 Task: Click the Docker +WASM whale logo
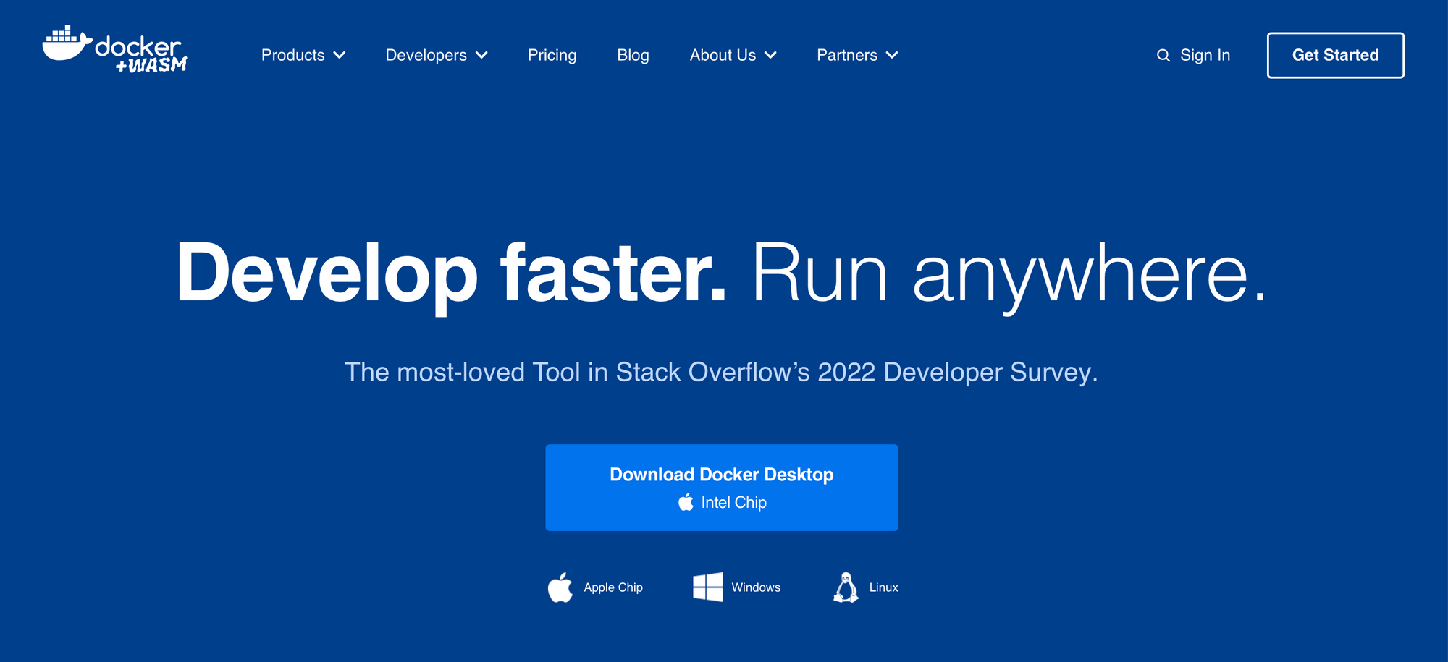pyautogui.click(x=114, y=50)
